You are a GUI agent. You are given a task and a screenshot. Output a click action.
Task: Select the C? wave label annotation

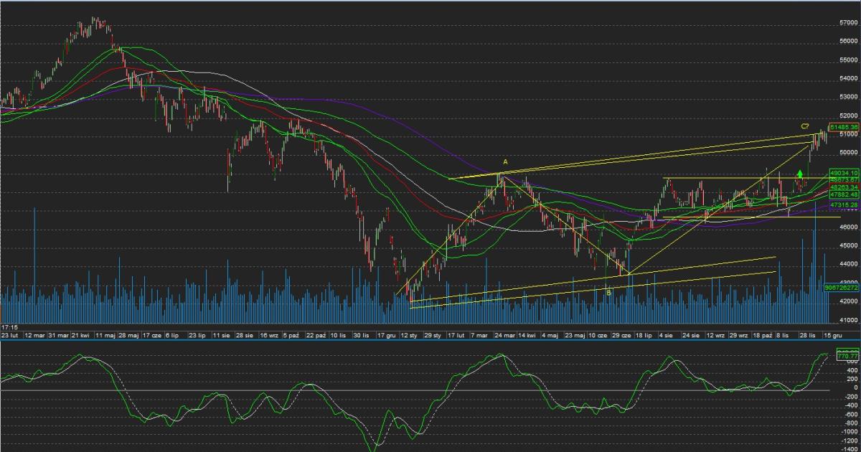[x=806, y=127]
